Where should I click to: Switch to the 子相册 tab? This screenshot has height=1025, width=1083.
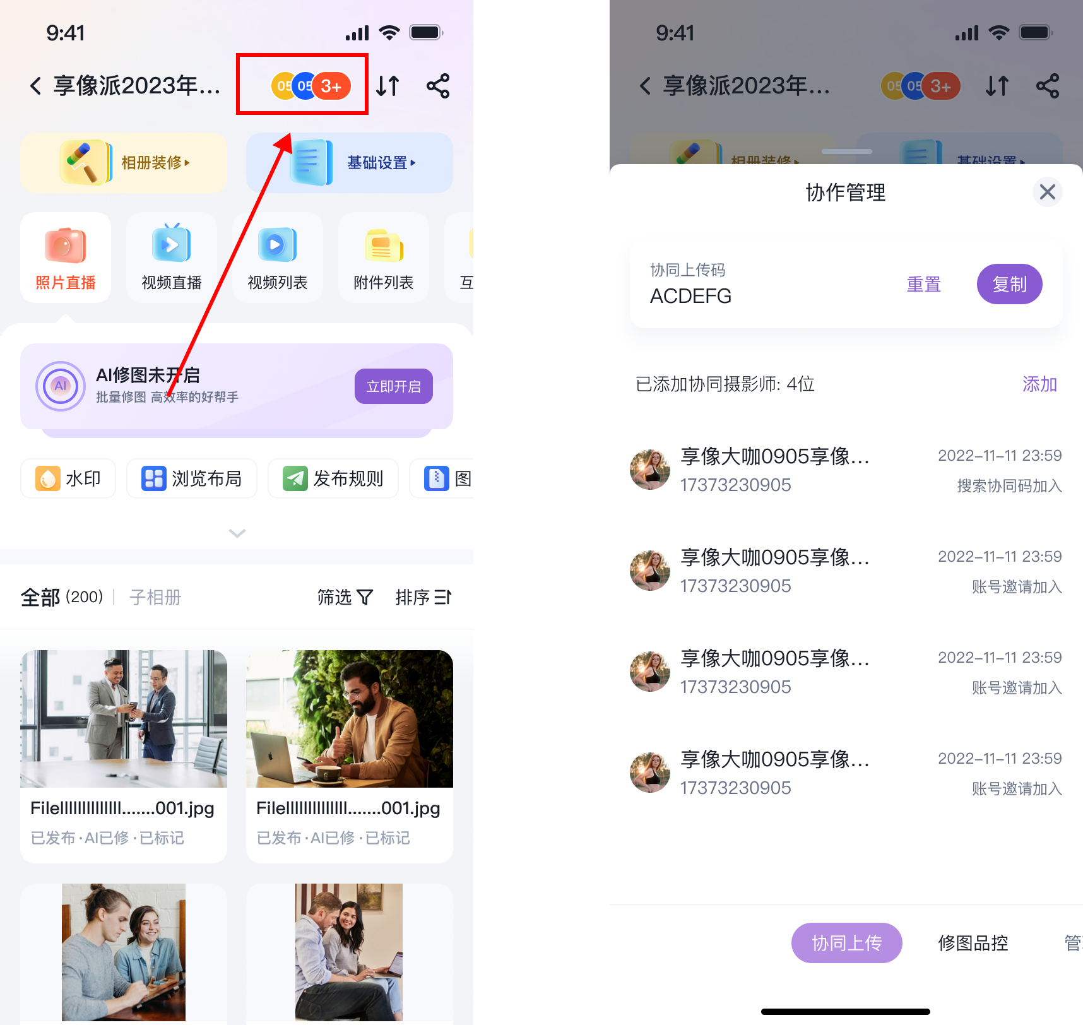click(155, 596)
